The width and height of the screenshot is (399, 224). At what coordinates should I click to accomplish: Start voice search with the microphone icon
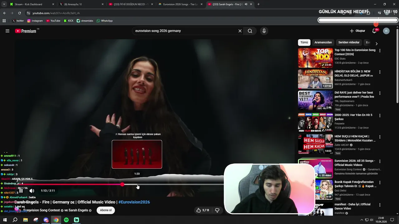point(264,31)
